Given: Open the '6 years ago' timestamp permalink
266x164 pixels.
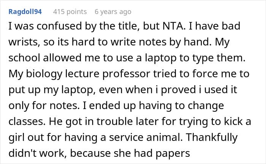Looking at the screenshot, I should [113, 12].
